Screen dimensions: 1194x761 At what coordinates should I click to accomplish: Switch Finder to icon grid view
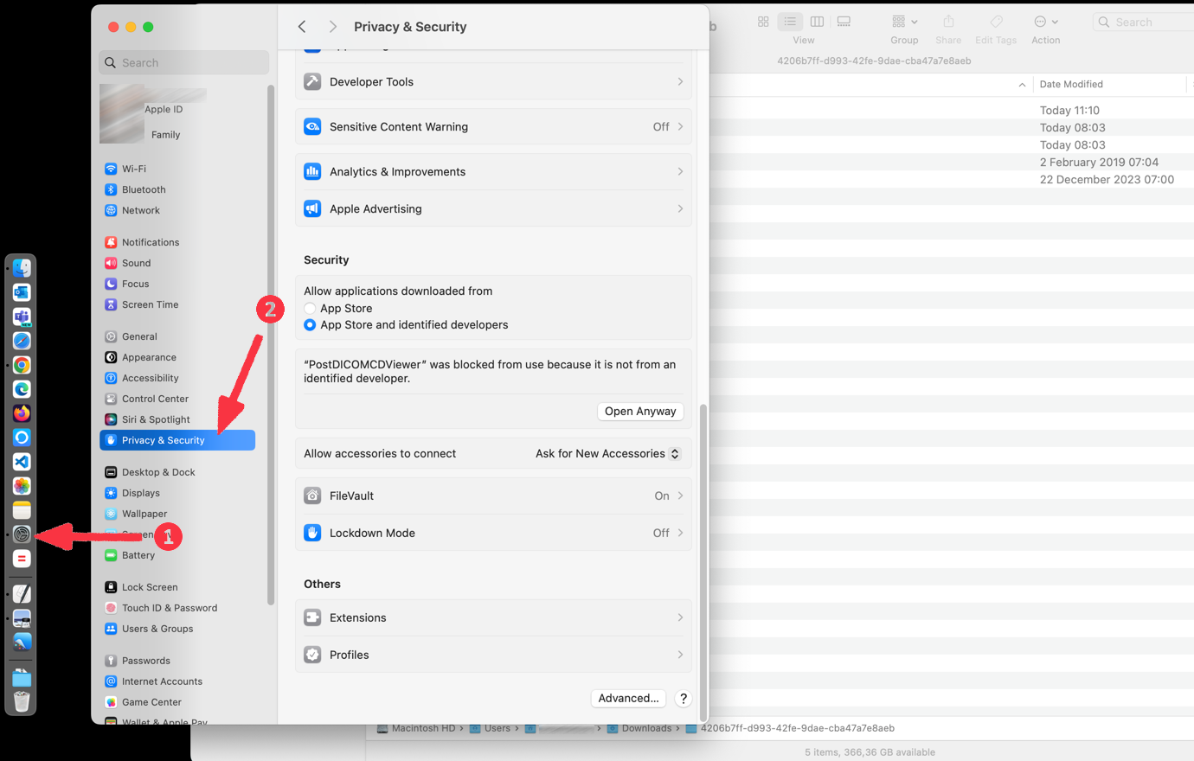click(763, 22)
